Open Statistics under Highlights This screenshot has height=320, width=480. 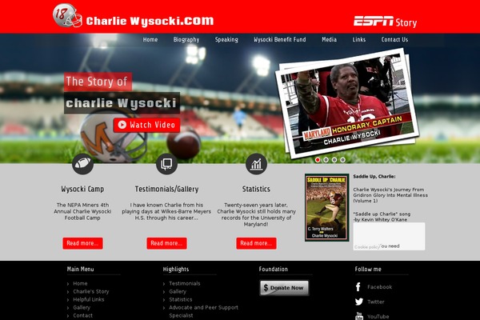[x=181, y=299]
